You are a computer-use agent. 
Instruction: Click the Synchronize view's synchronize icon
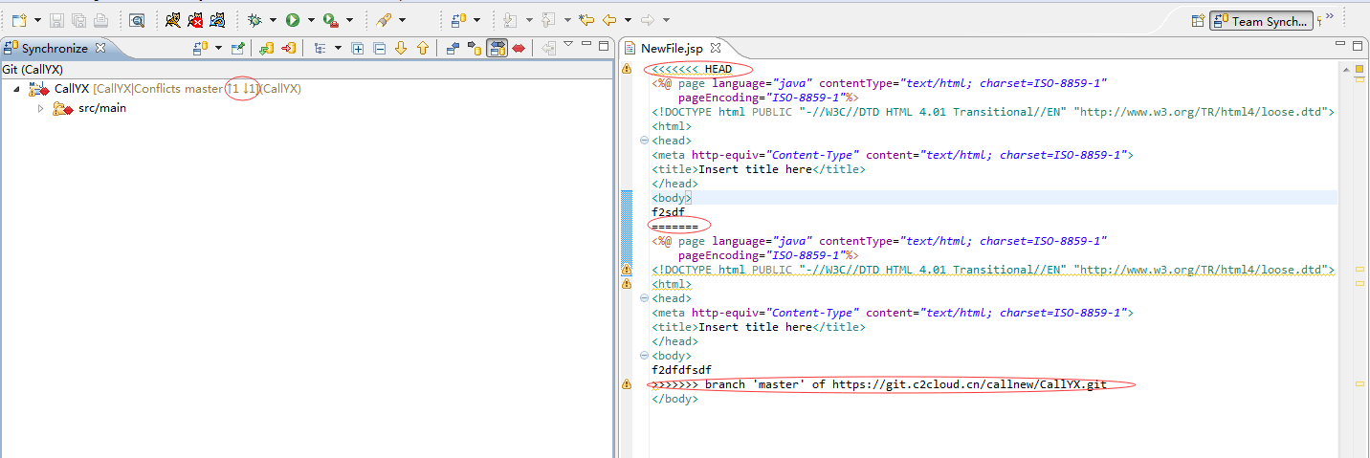click(x=200, y=48)
